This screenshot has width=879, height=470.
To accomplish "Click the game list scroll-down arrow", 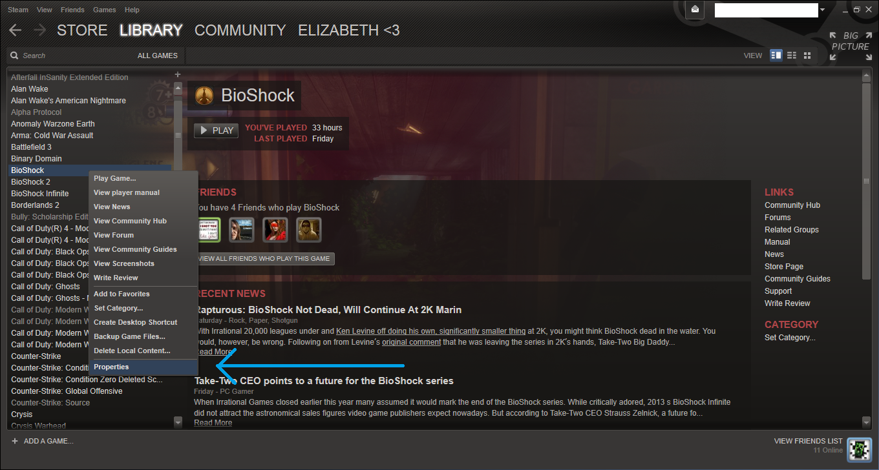I will 178,422.
